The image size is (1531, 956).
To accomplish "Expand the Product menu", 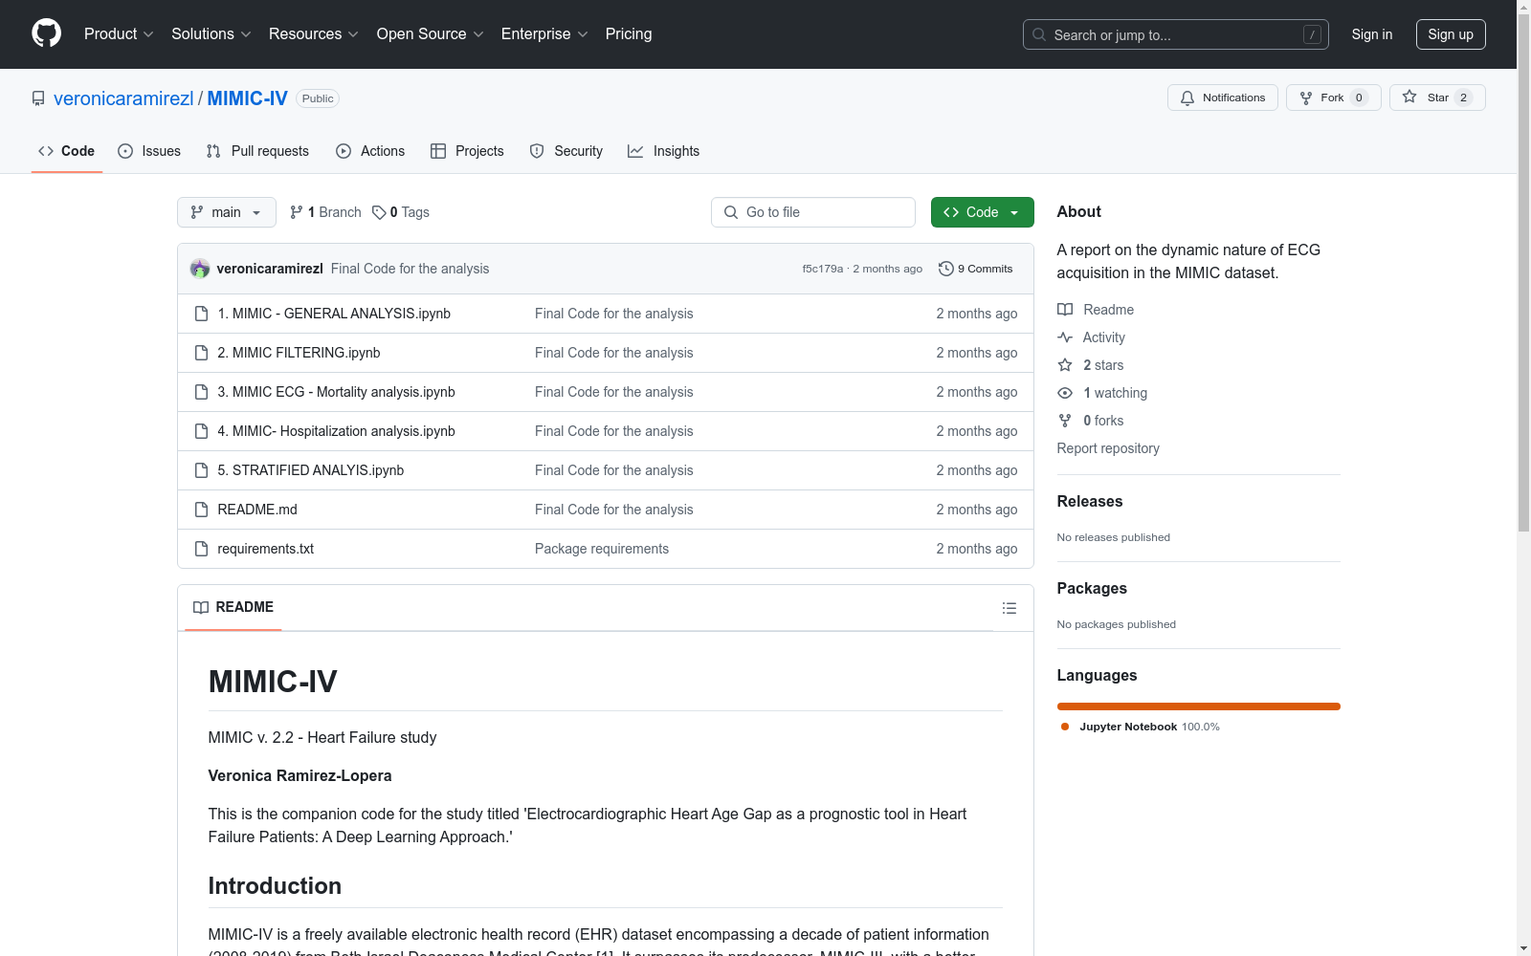I will 119,33.
